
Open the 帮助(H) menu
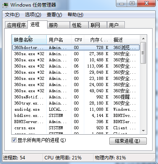tap(75, 15)
